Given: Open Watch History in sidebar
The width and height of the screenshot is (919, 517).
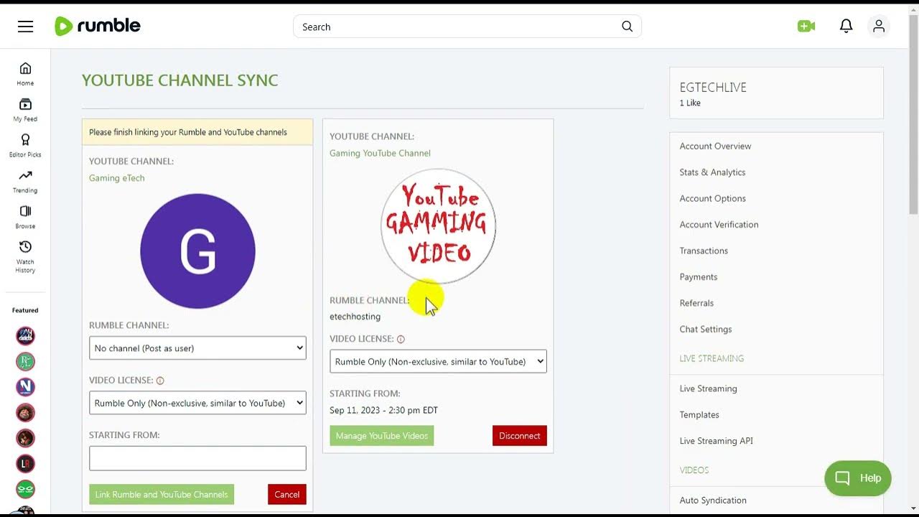Looking at the screenshot, I should 25,257.
